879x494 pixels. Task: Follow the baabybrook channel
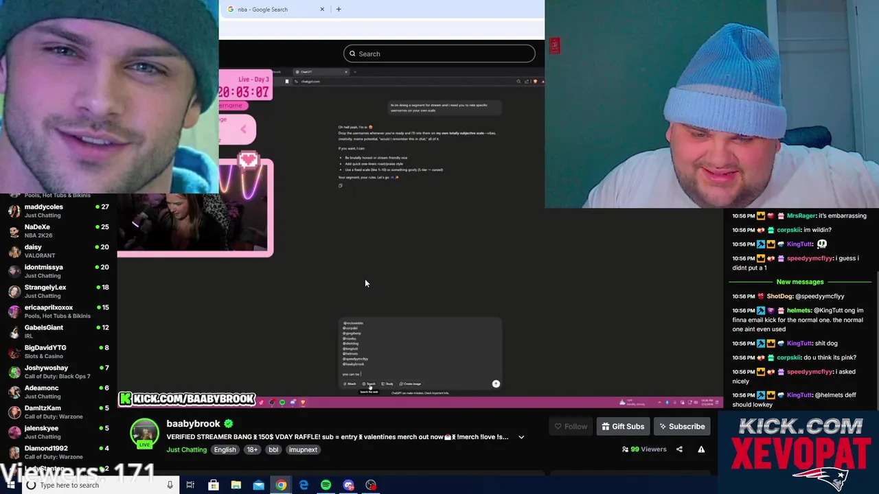coord(571,426)
